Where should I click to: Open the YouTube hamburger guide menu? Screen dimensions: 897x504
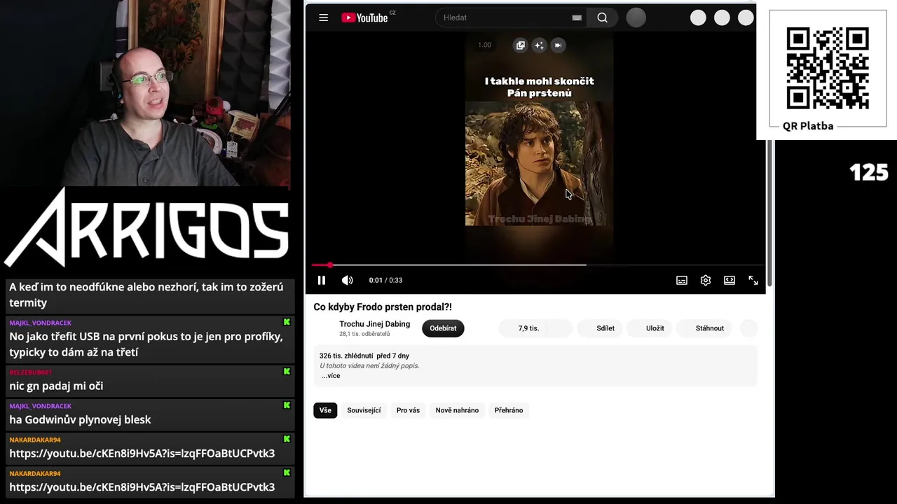pos(323,17)
